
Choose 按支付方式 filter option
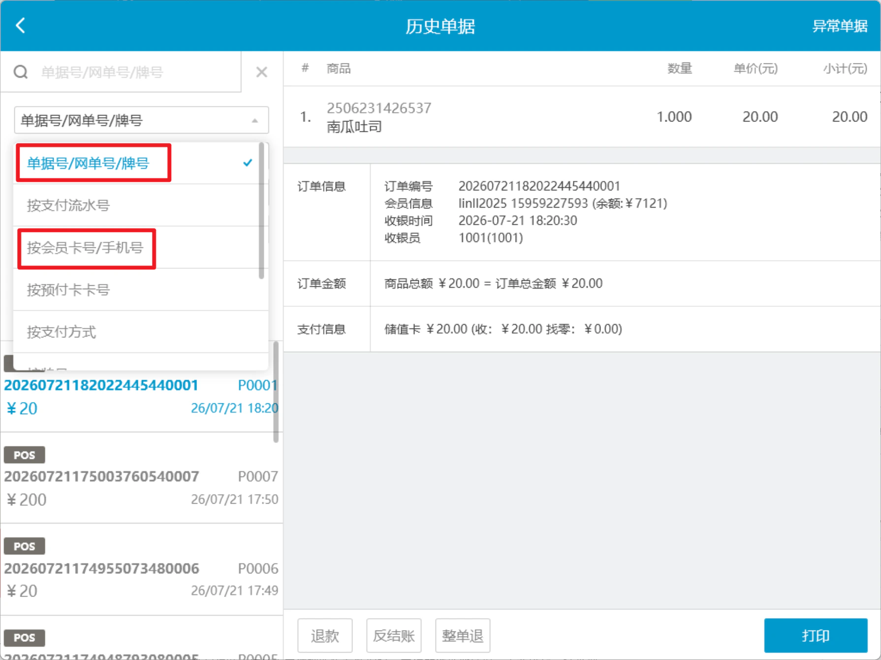pos(141,332)
